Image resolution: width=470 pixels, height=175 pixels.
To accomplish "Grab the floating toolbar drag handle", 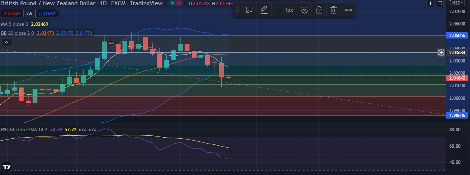I will [x=237, y=10].
